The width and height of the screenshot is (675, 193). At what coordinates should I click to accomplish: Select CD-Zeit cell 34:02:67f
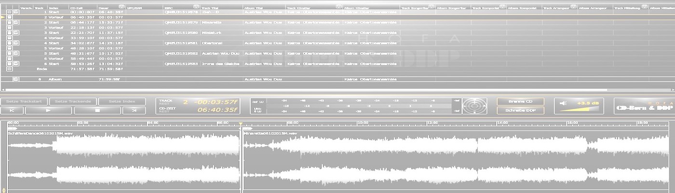click(82, 43)
